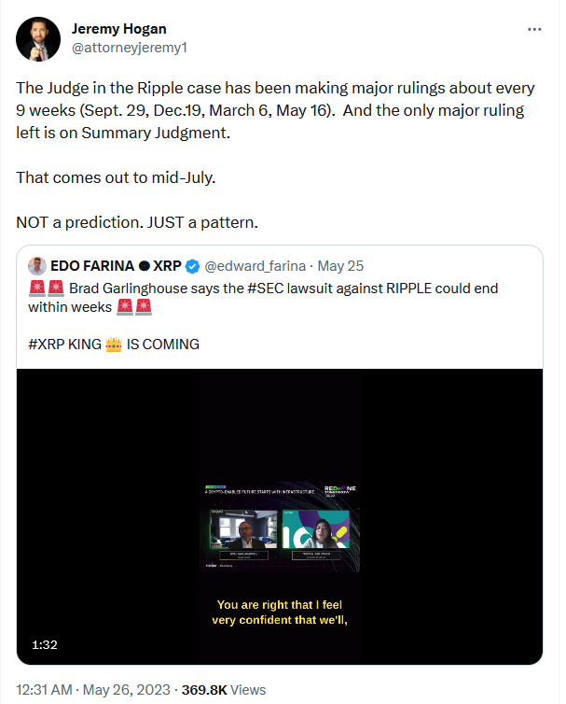
Task: Click the 1:32 video duration badge
Action: (x=46, y=644)
